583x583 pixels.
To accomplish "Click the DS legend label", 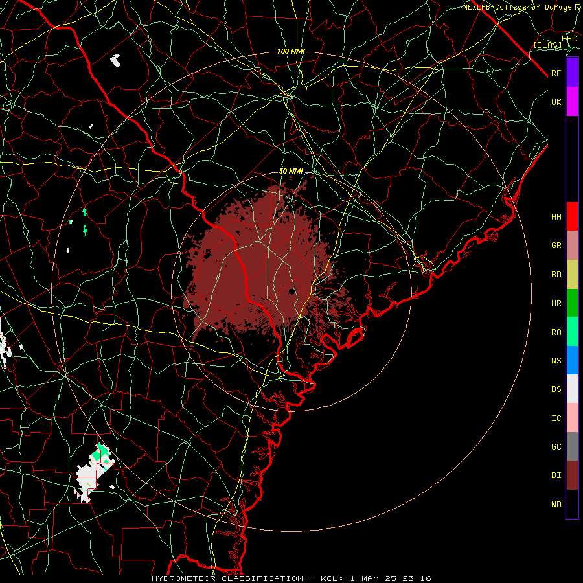I will tap(556, 389).
